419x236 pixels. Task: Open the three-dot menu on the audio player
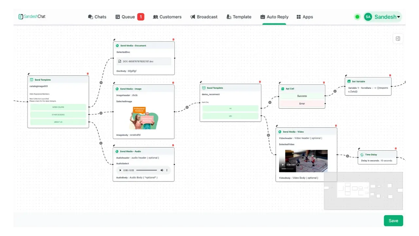coord(167,170)
